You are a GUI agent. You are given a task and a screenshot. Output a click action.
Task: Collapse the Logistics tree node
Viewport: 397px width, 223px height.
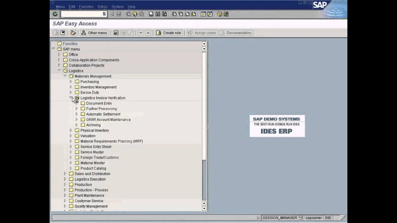tap(59, 71)
